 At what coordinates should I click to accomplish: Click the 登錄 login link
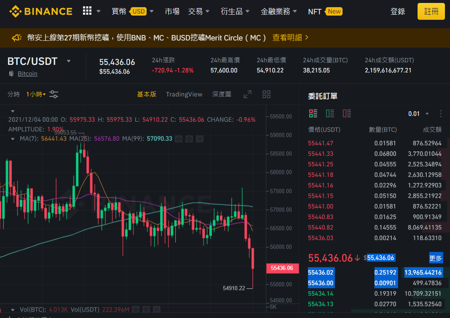tap(397, 11)
